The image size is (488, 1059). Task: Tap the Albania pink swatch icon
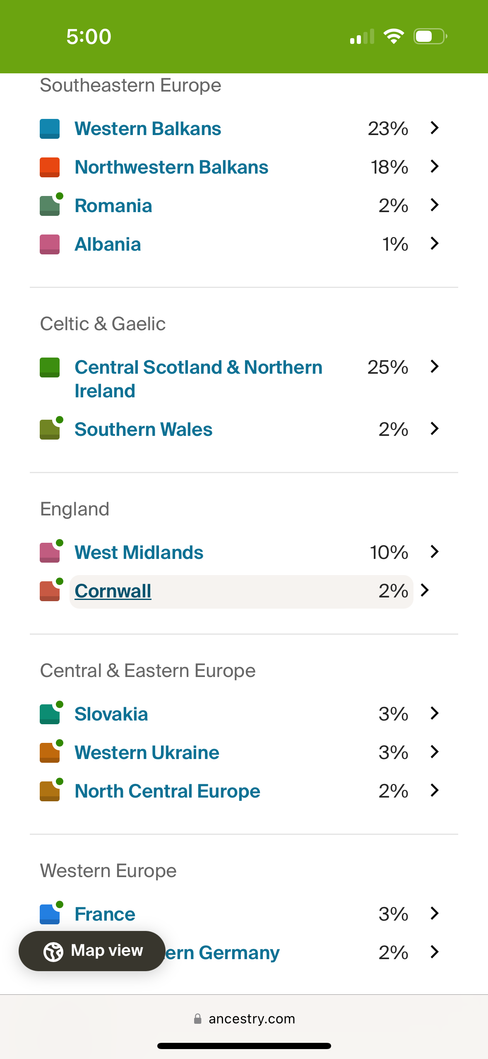tap(50, 244)
